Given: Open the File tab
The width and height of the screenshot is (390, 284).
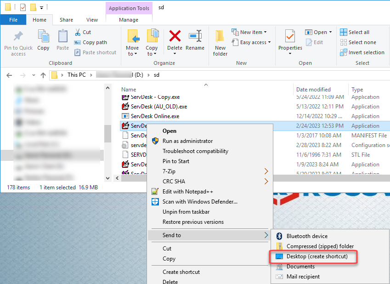Looking at the screenshot, I should 13,20.
